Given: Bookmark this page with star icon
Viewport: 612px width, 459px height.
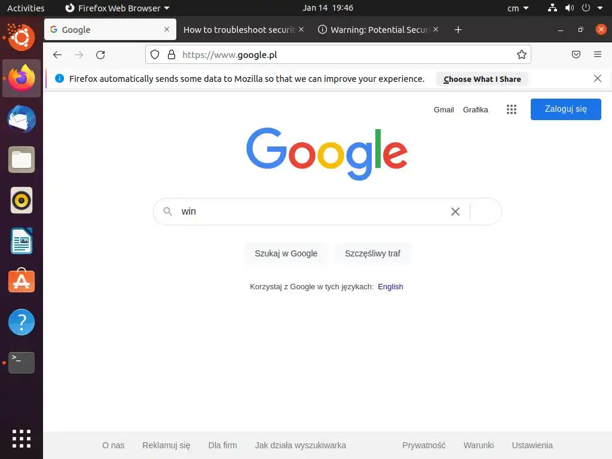Looking at the screenshot, I should click(521, 54).
